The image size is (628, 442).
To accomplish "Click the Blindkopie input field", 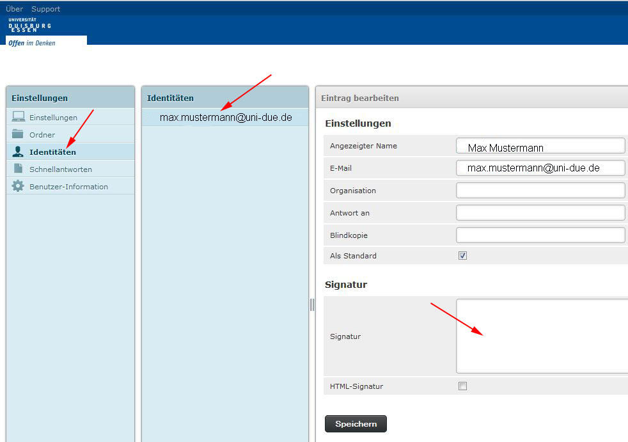I will click(540, 235).
